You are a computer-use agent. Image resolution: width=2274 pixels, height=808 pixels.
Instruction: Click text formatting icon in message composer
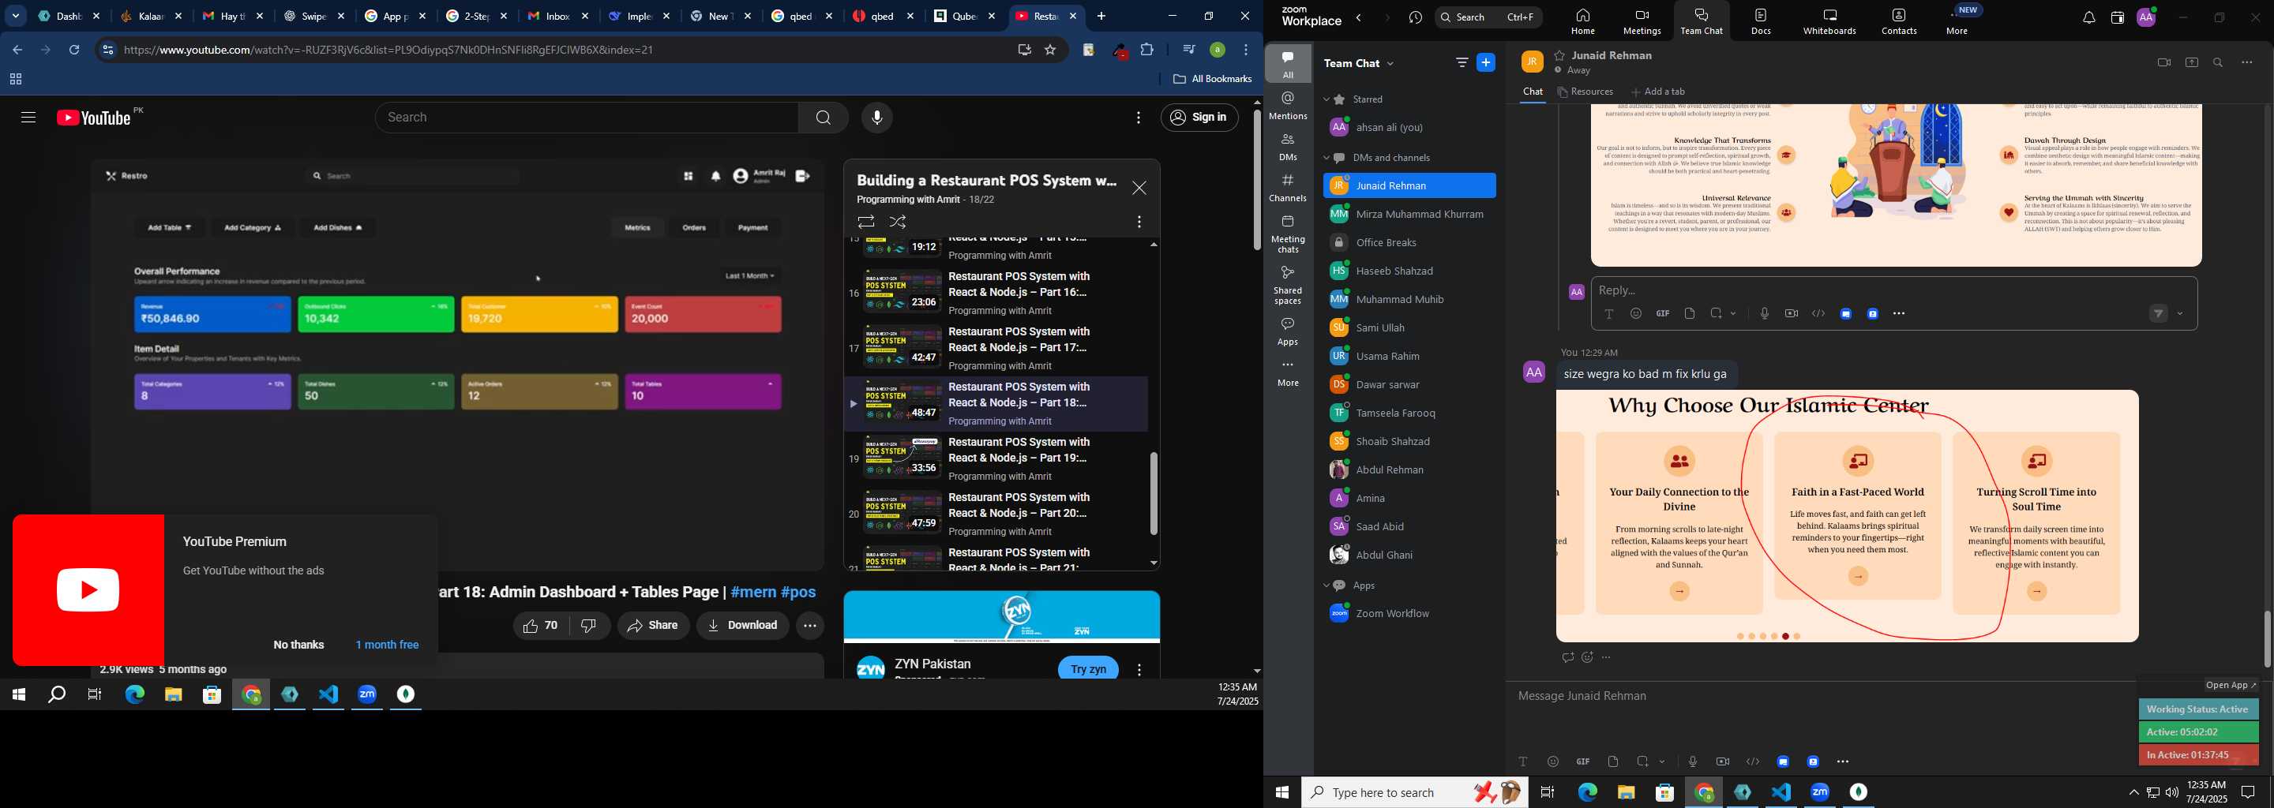tap(1523, 761)
